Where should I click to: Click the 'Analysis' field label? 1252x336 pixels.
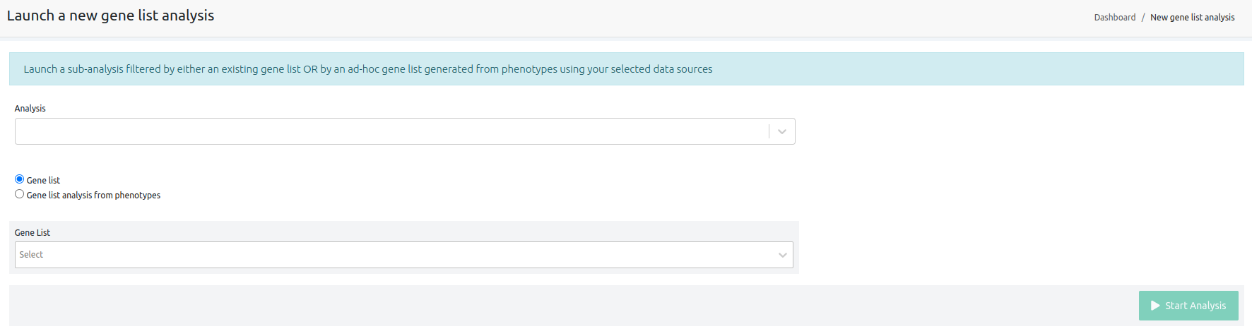tap(30, 109)
